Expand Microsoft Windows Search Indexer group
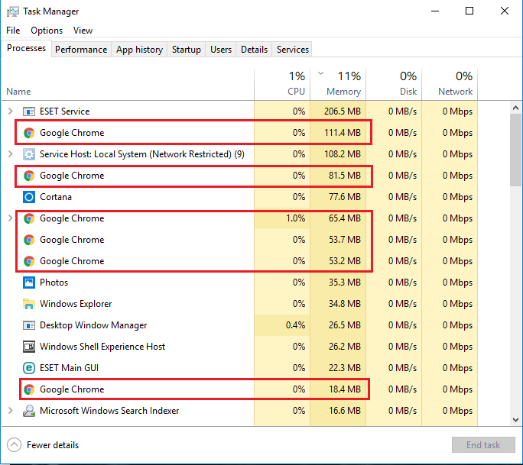This screenshot has width=523, height=465. coord(11,411)
